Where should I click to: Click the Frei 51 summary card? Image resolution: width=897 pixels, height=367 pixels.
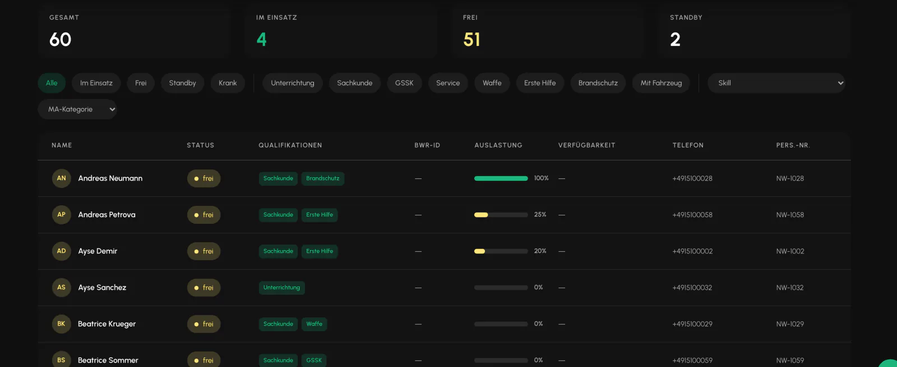click(x=548, y=31)
